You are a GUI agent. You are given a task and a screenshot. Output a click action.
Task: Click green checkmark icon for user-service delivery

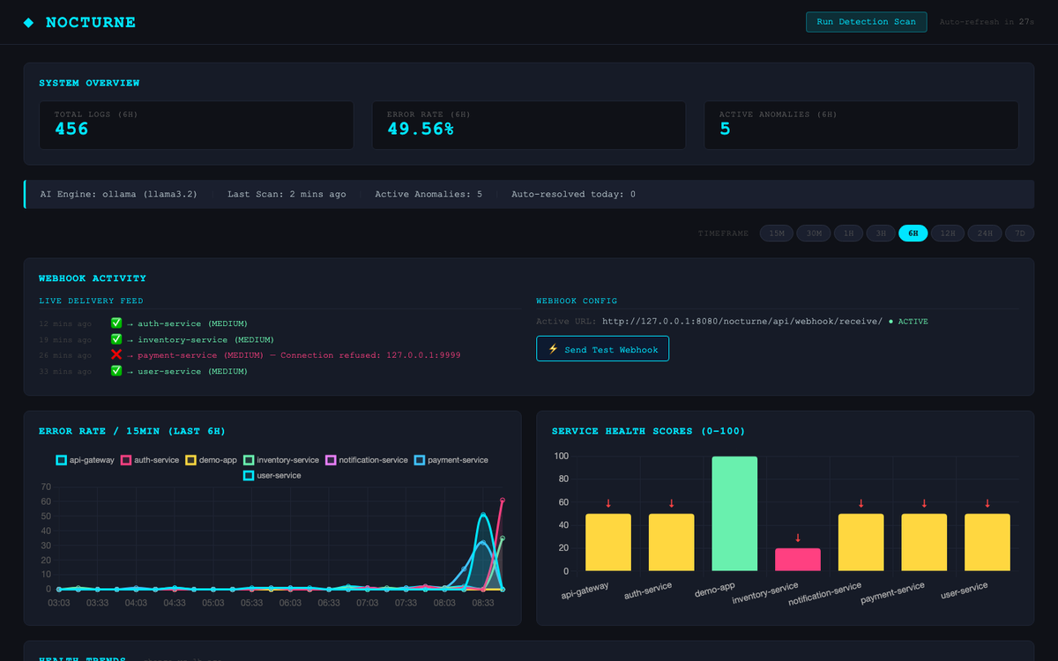pos(116,371)
